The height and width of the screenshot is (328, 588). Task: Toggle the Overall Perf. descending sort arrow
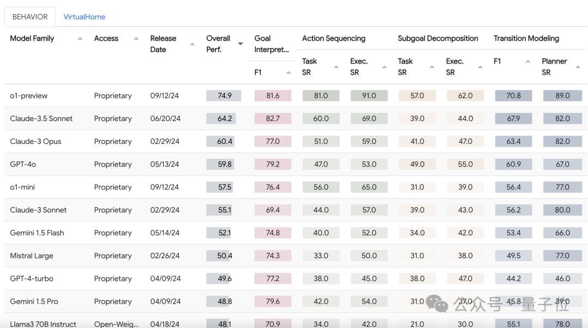(240, 44)
